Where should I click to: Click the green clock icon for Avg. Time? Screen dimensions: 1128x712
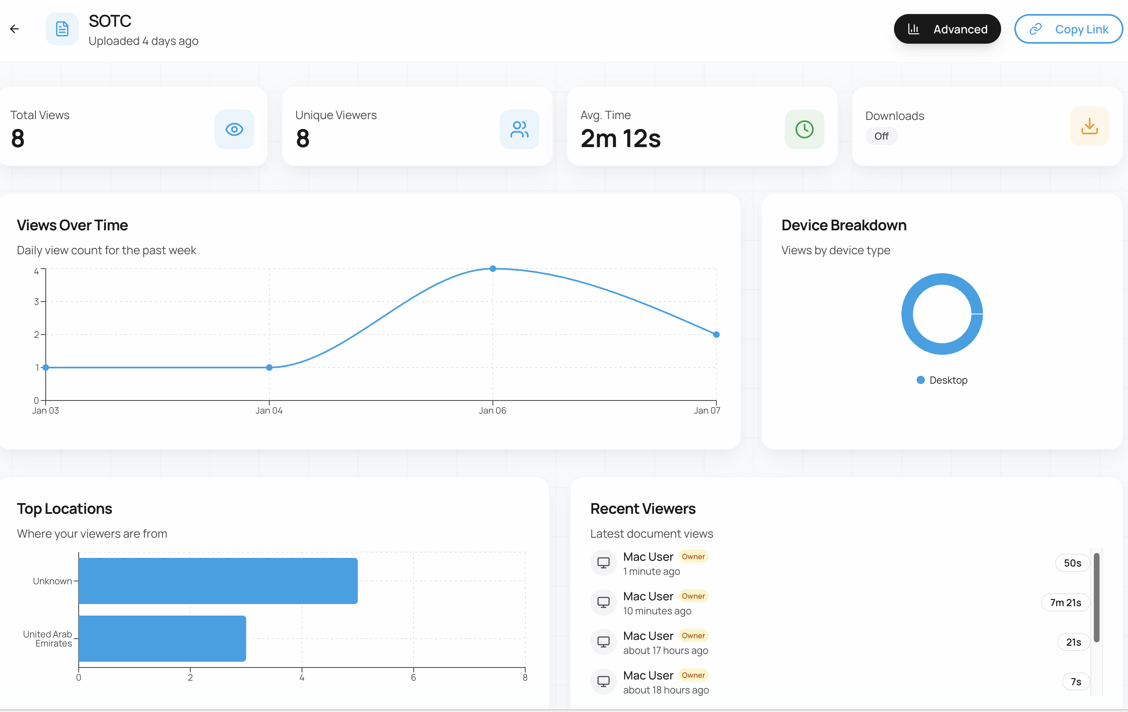click(x=804, y=129)
